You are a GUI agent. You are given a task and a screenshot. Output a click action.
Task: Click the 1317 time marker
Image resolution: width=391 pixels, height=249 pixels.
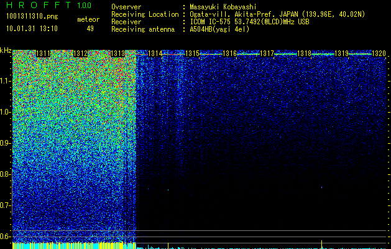(267, 54)
